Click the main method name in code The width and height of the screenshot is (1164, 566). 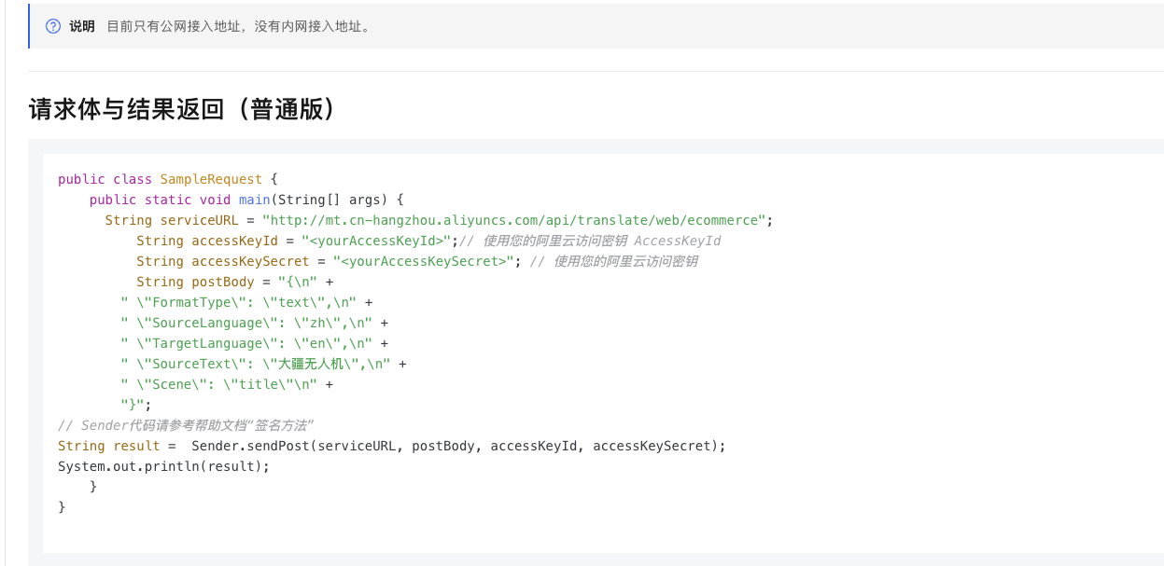(254, 200)
